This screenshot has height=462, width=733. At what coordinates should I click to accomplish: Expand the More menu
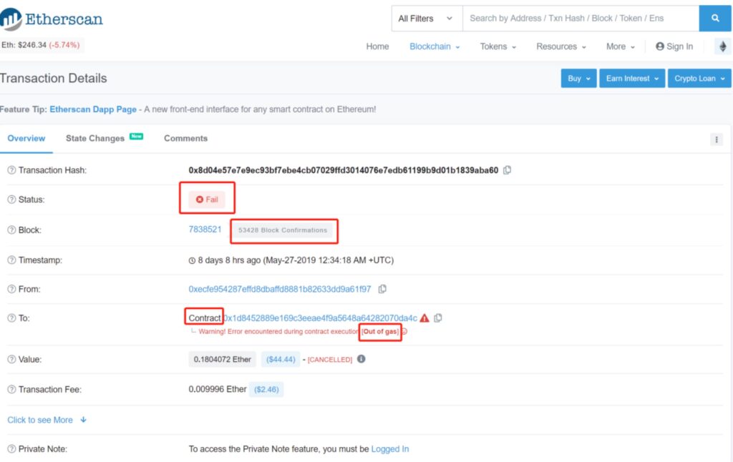(621, 46)
